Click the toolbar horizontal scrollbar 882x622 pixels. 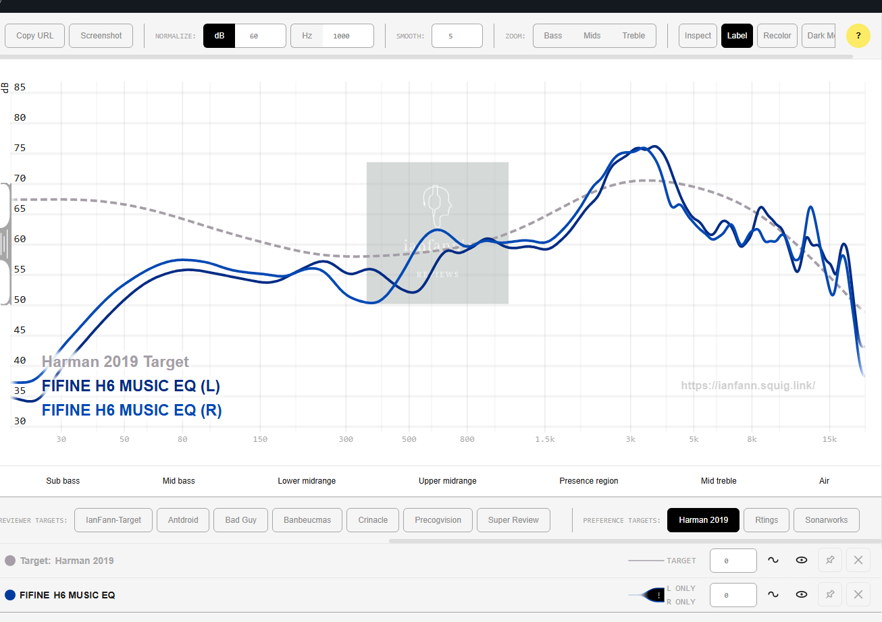426,57
